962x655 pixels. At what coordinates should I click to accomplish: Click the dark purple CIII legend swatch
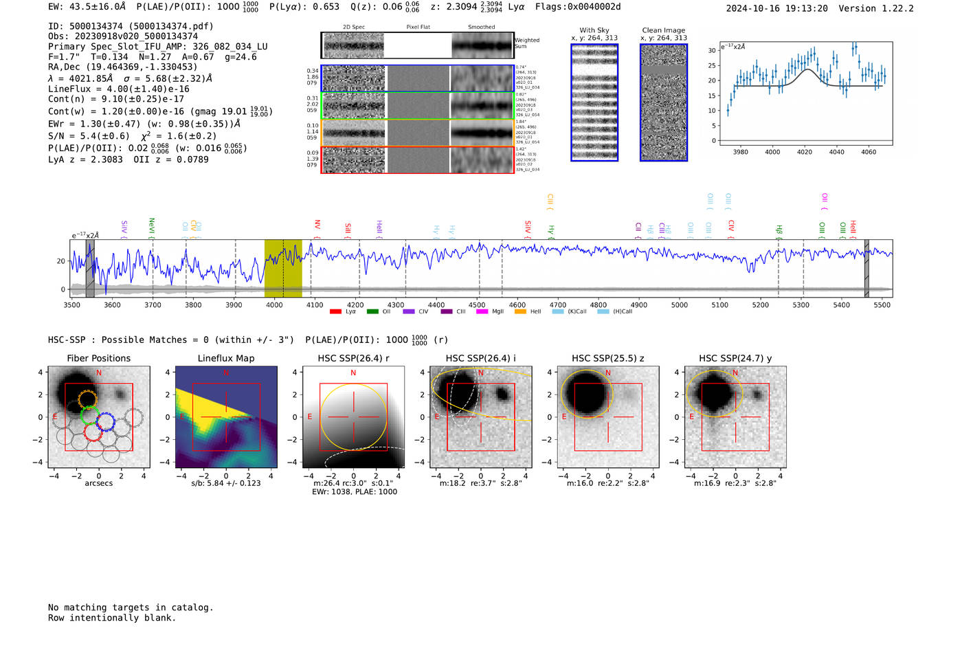(447, 311)
